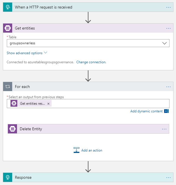Click the Change connection link
The height and width of the screenshot is (185, 176).
point(91,62)
